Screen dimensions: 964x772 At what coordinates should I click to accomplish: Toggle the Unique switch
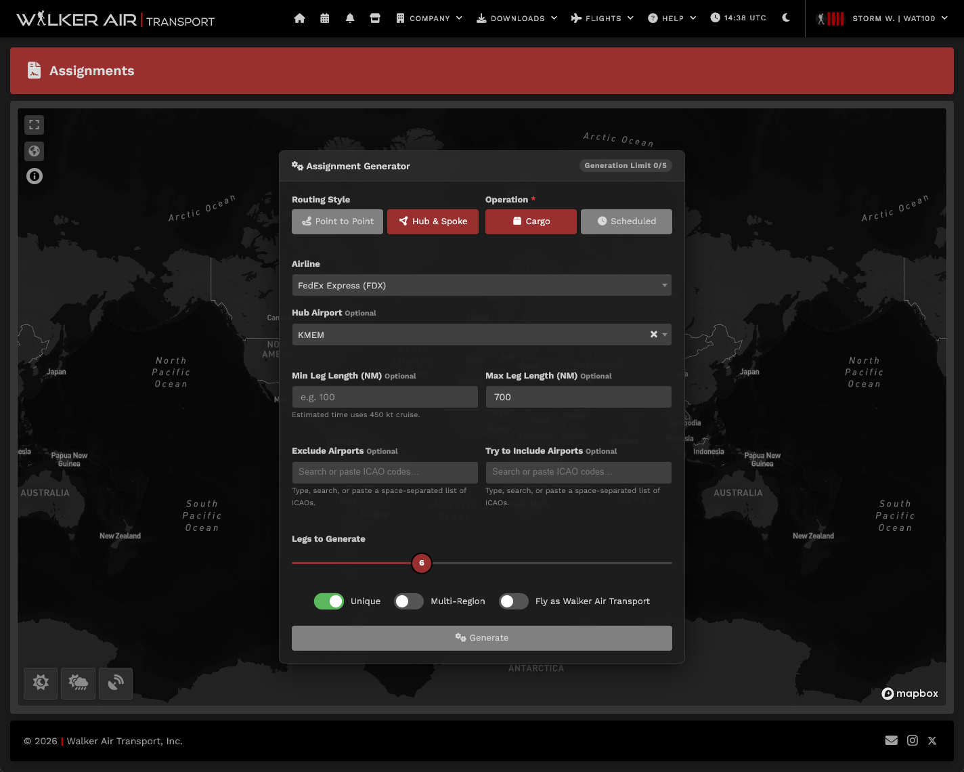pos(329,601)
